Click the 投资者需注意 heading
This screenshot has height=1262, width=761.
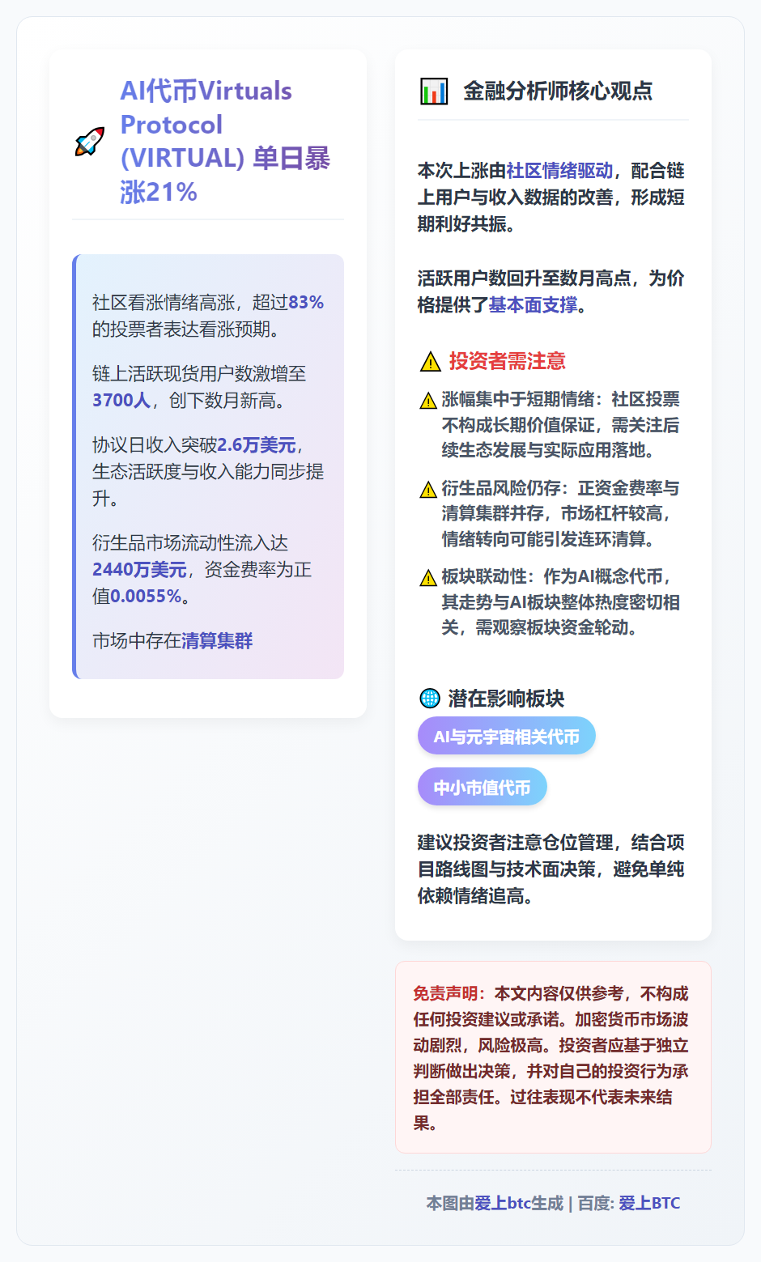point(508,361)
